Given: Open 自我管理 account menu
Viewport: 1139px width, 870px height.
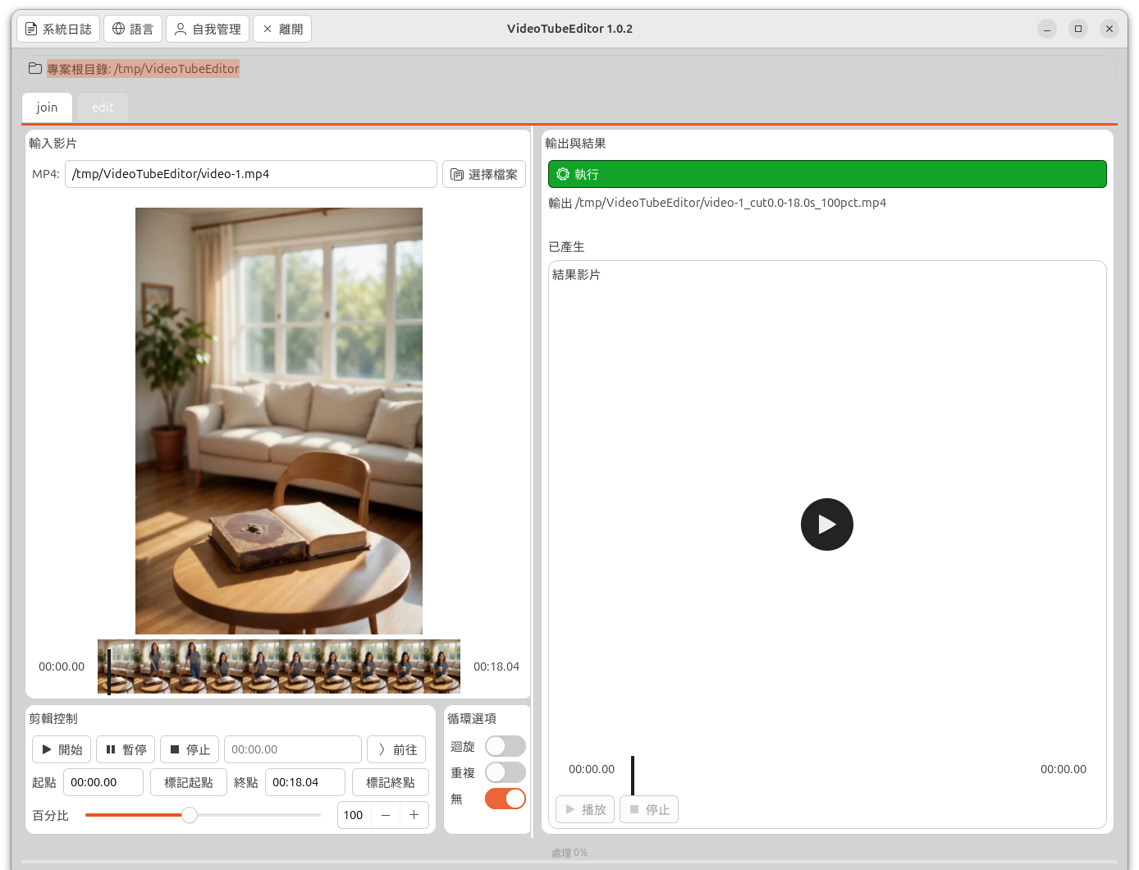Looking at the screenshot, I should (x=208, y=29).
